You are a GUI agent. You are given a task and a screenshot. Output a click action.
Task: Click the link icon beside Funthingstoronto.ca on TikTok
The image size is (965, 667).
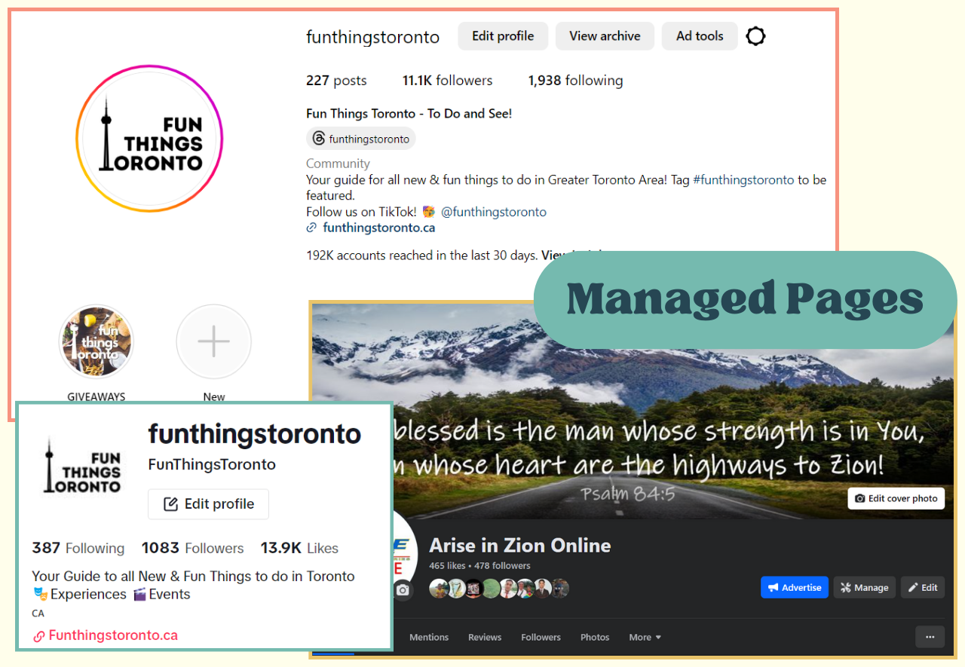point(39,636)
